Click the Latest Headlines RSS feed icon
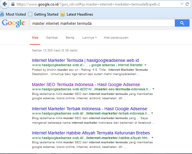192x154 pixels. [63, 14]
